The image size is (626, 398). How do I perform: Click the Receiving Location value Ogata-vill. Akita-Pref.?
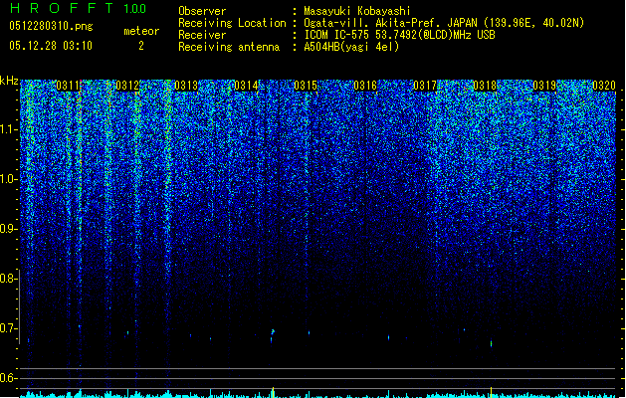(x=444, y=23)
